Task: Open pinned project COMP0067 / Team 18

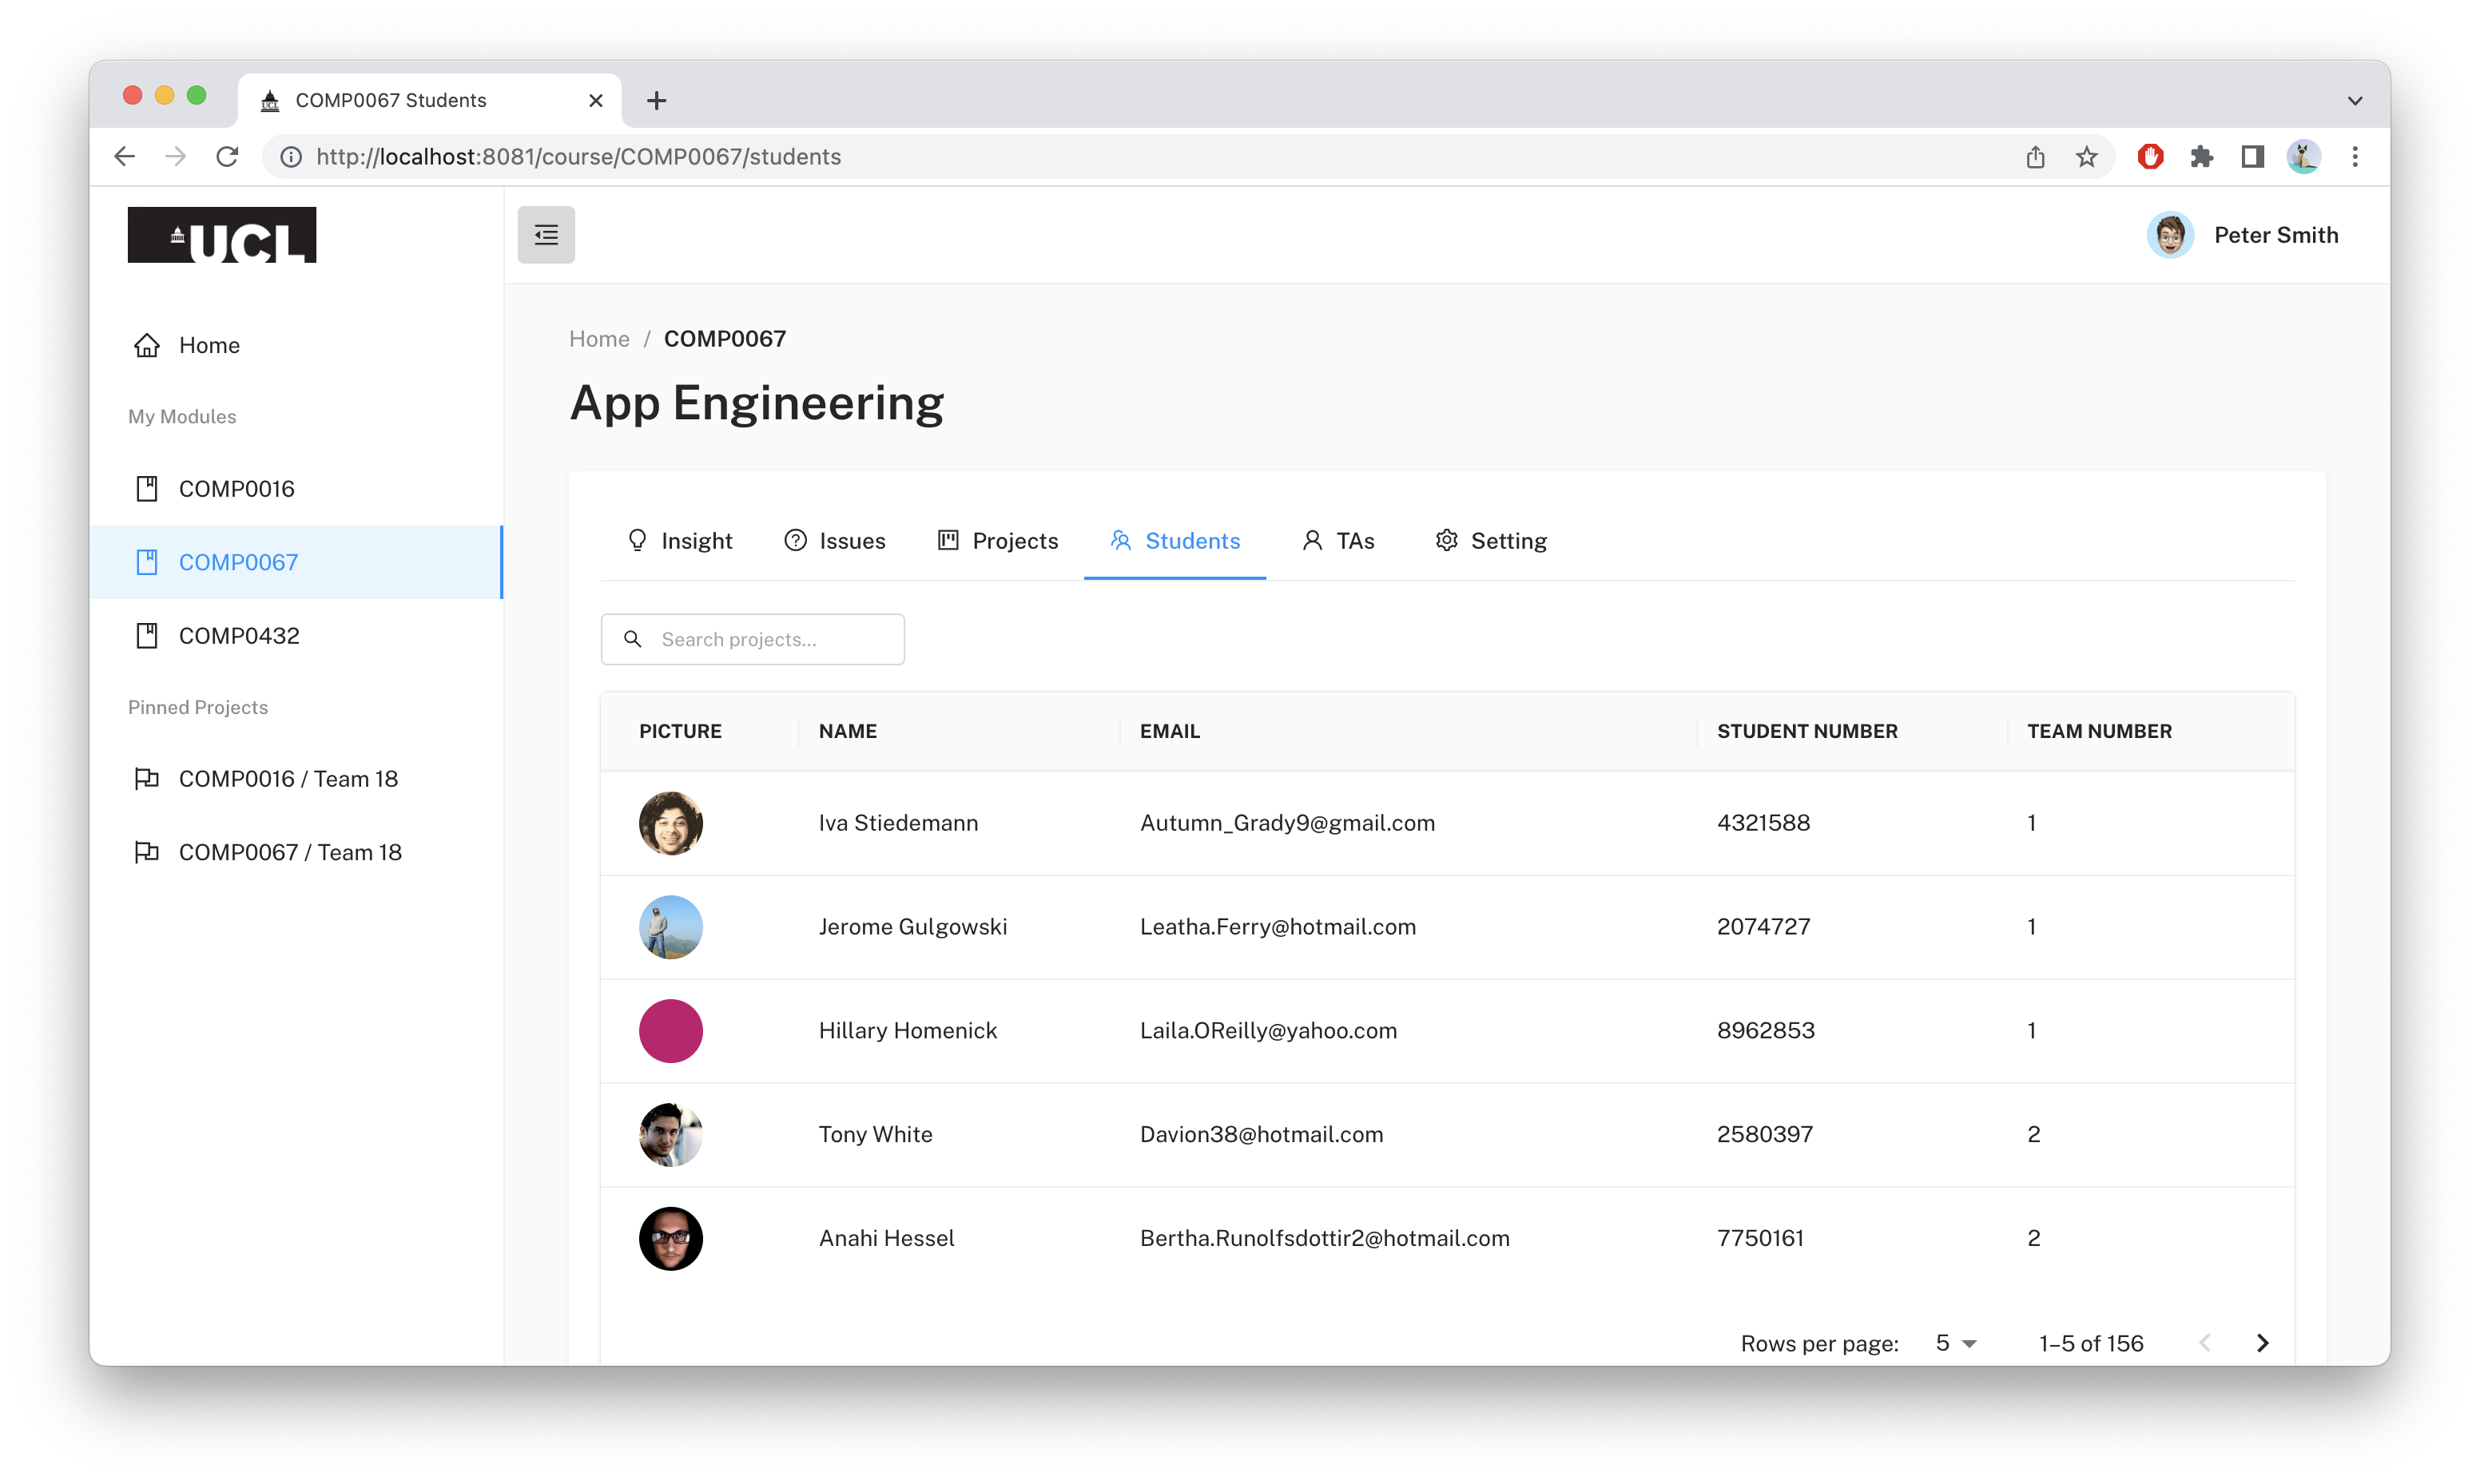Action: pyautogui.click(x=296, y=852)
